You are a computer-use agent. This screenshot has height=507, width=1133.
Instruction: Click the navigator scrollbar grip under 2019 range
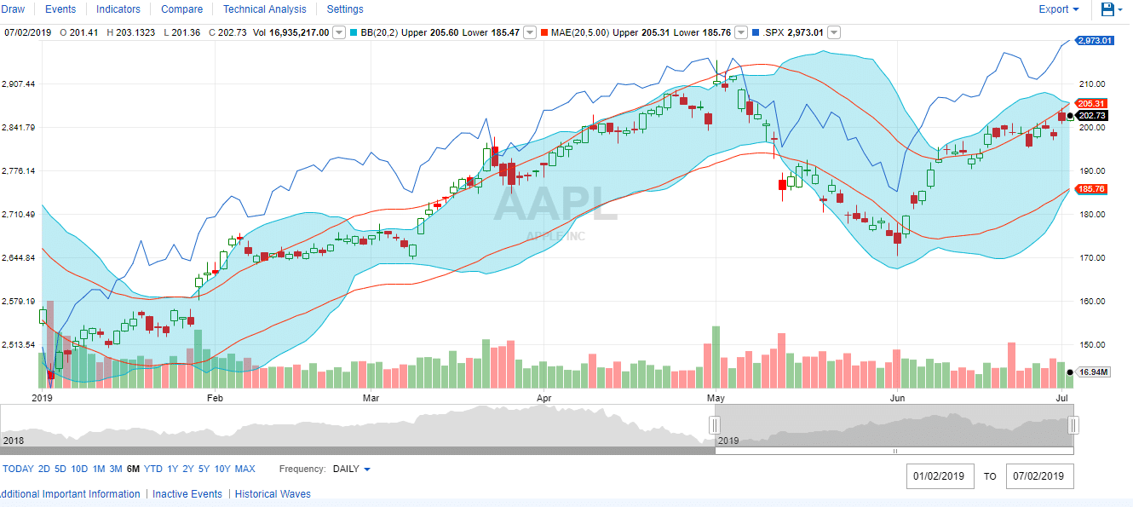click(894, 451)
